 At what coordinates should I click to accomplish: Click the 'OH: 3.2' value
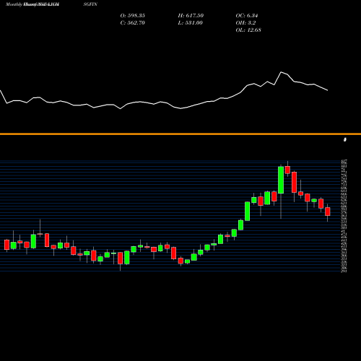pyautogui.click(x=245, y=22)
